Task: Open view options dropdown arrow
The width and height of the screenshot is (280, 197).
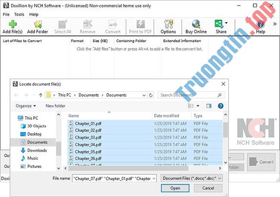Action: pos(198,106)
